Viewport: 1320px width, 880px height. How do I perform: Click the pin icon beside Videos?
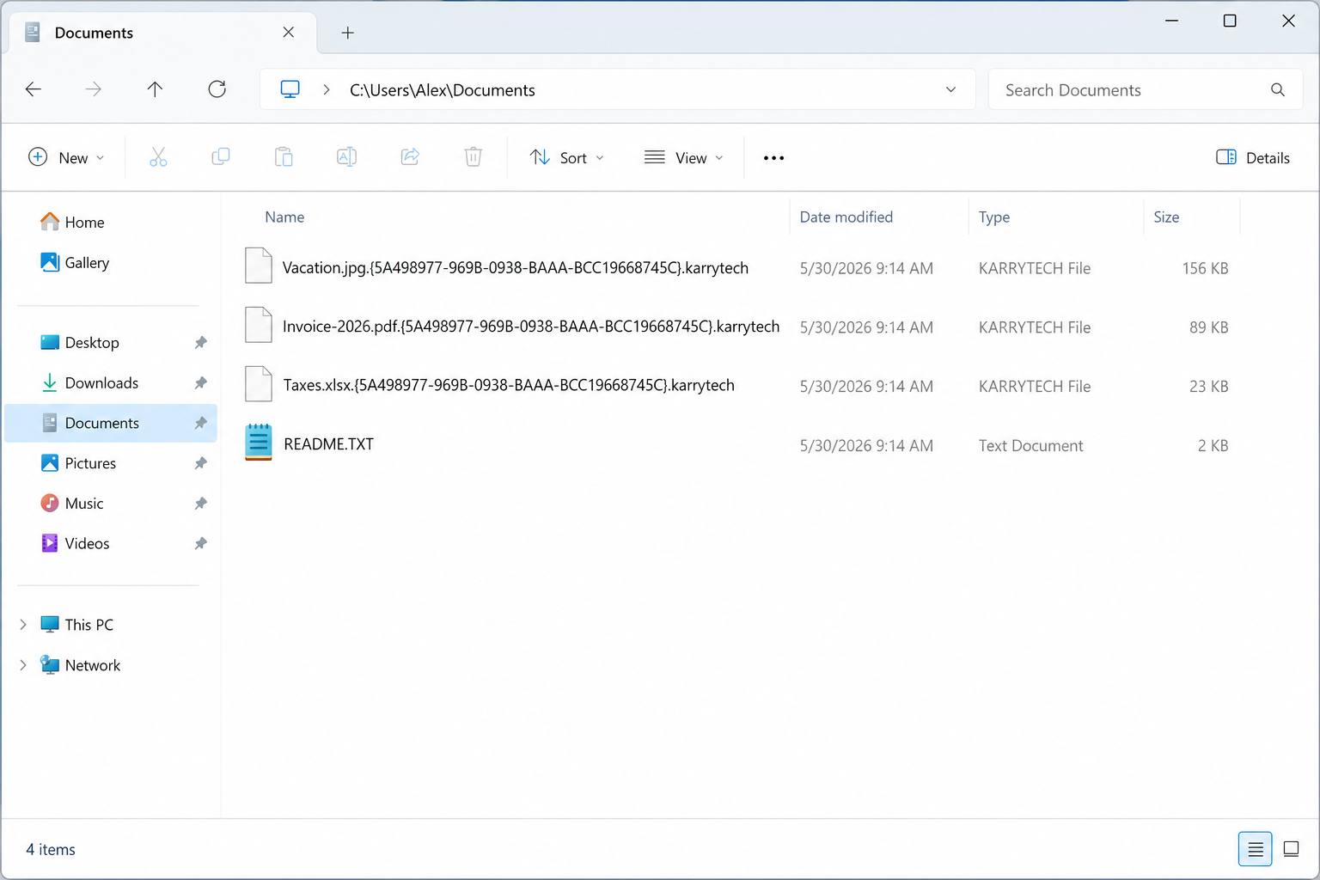[x=200, y=544]
